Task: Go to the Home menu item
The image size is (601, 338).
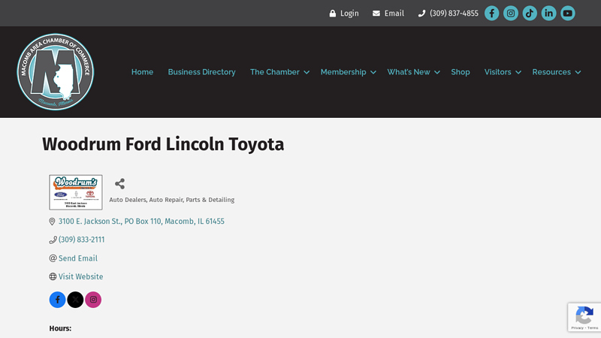Action: (142, 72)
